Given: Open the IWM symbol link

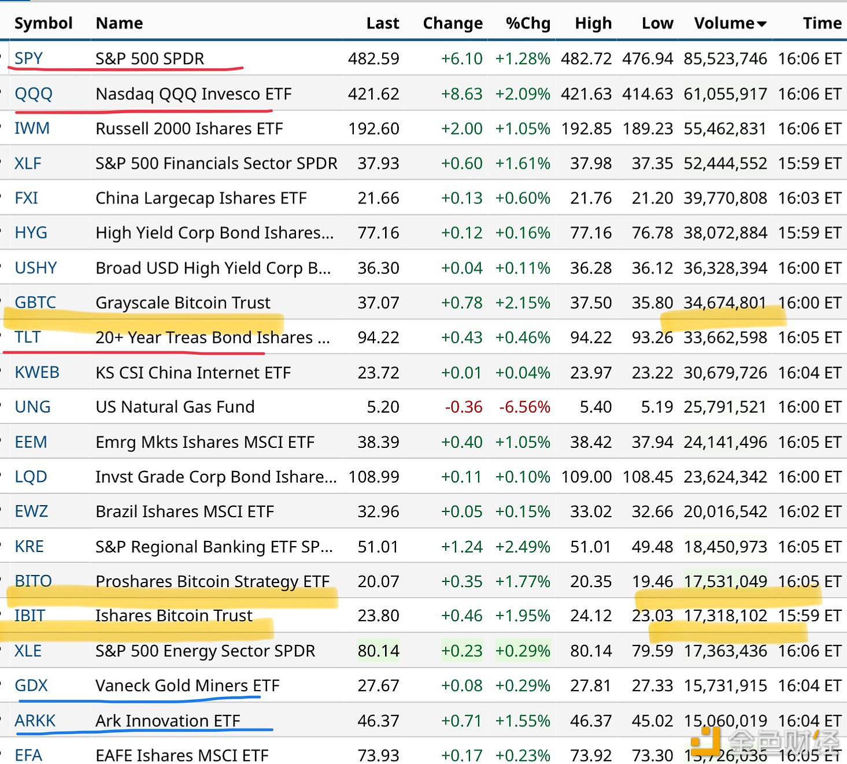Looking at the screenshot, I should [32, 128].
